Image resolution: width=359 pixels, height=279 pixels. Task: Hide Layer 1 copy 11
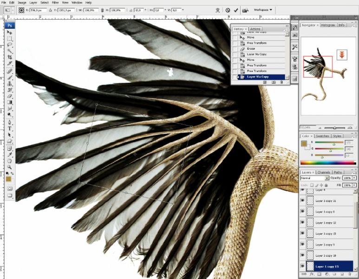click(x=302, y=200)
